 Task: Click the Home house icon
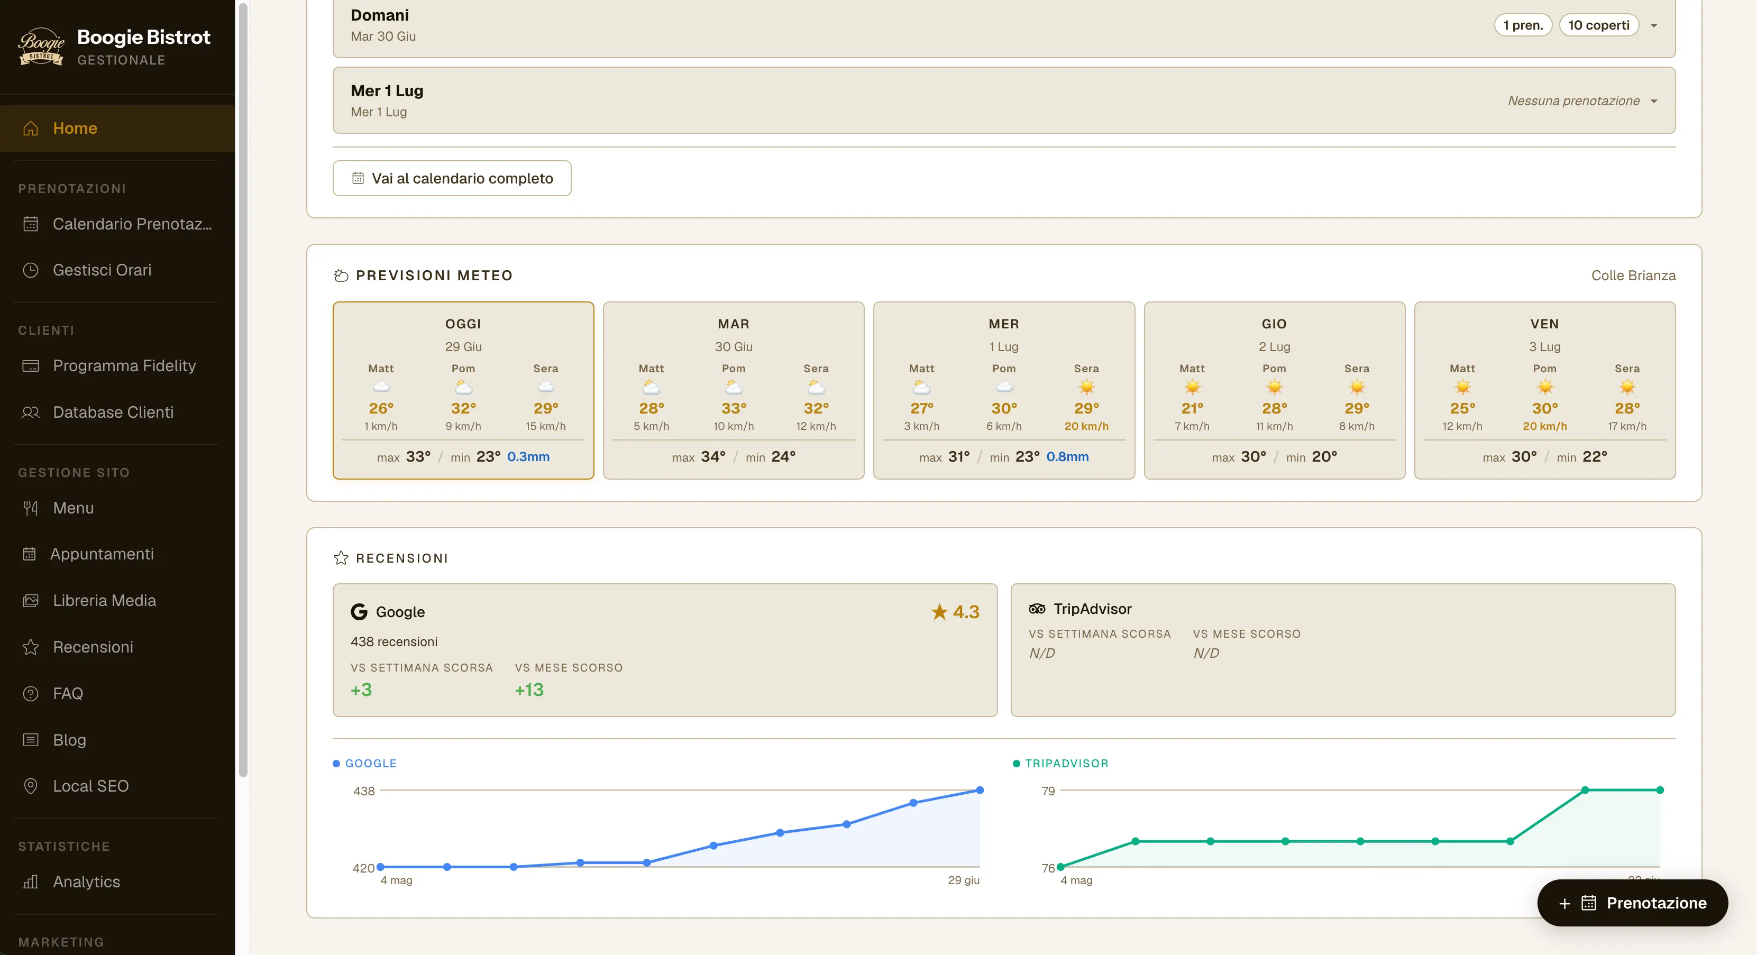(x=31, y=128)
